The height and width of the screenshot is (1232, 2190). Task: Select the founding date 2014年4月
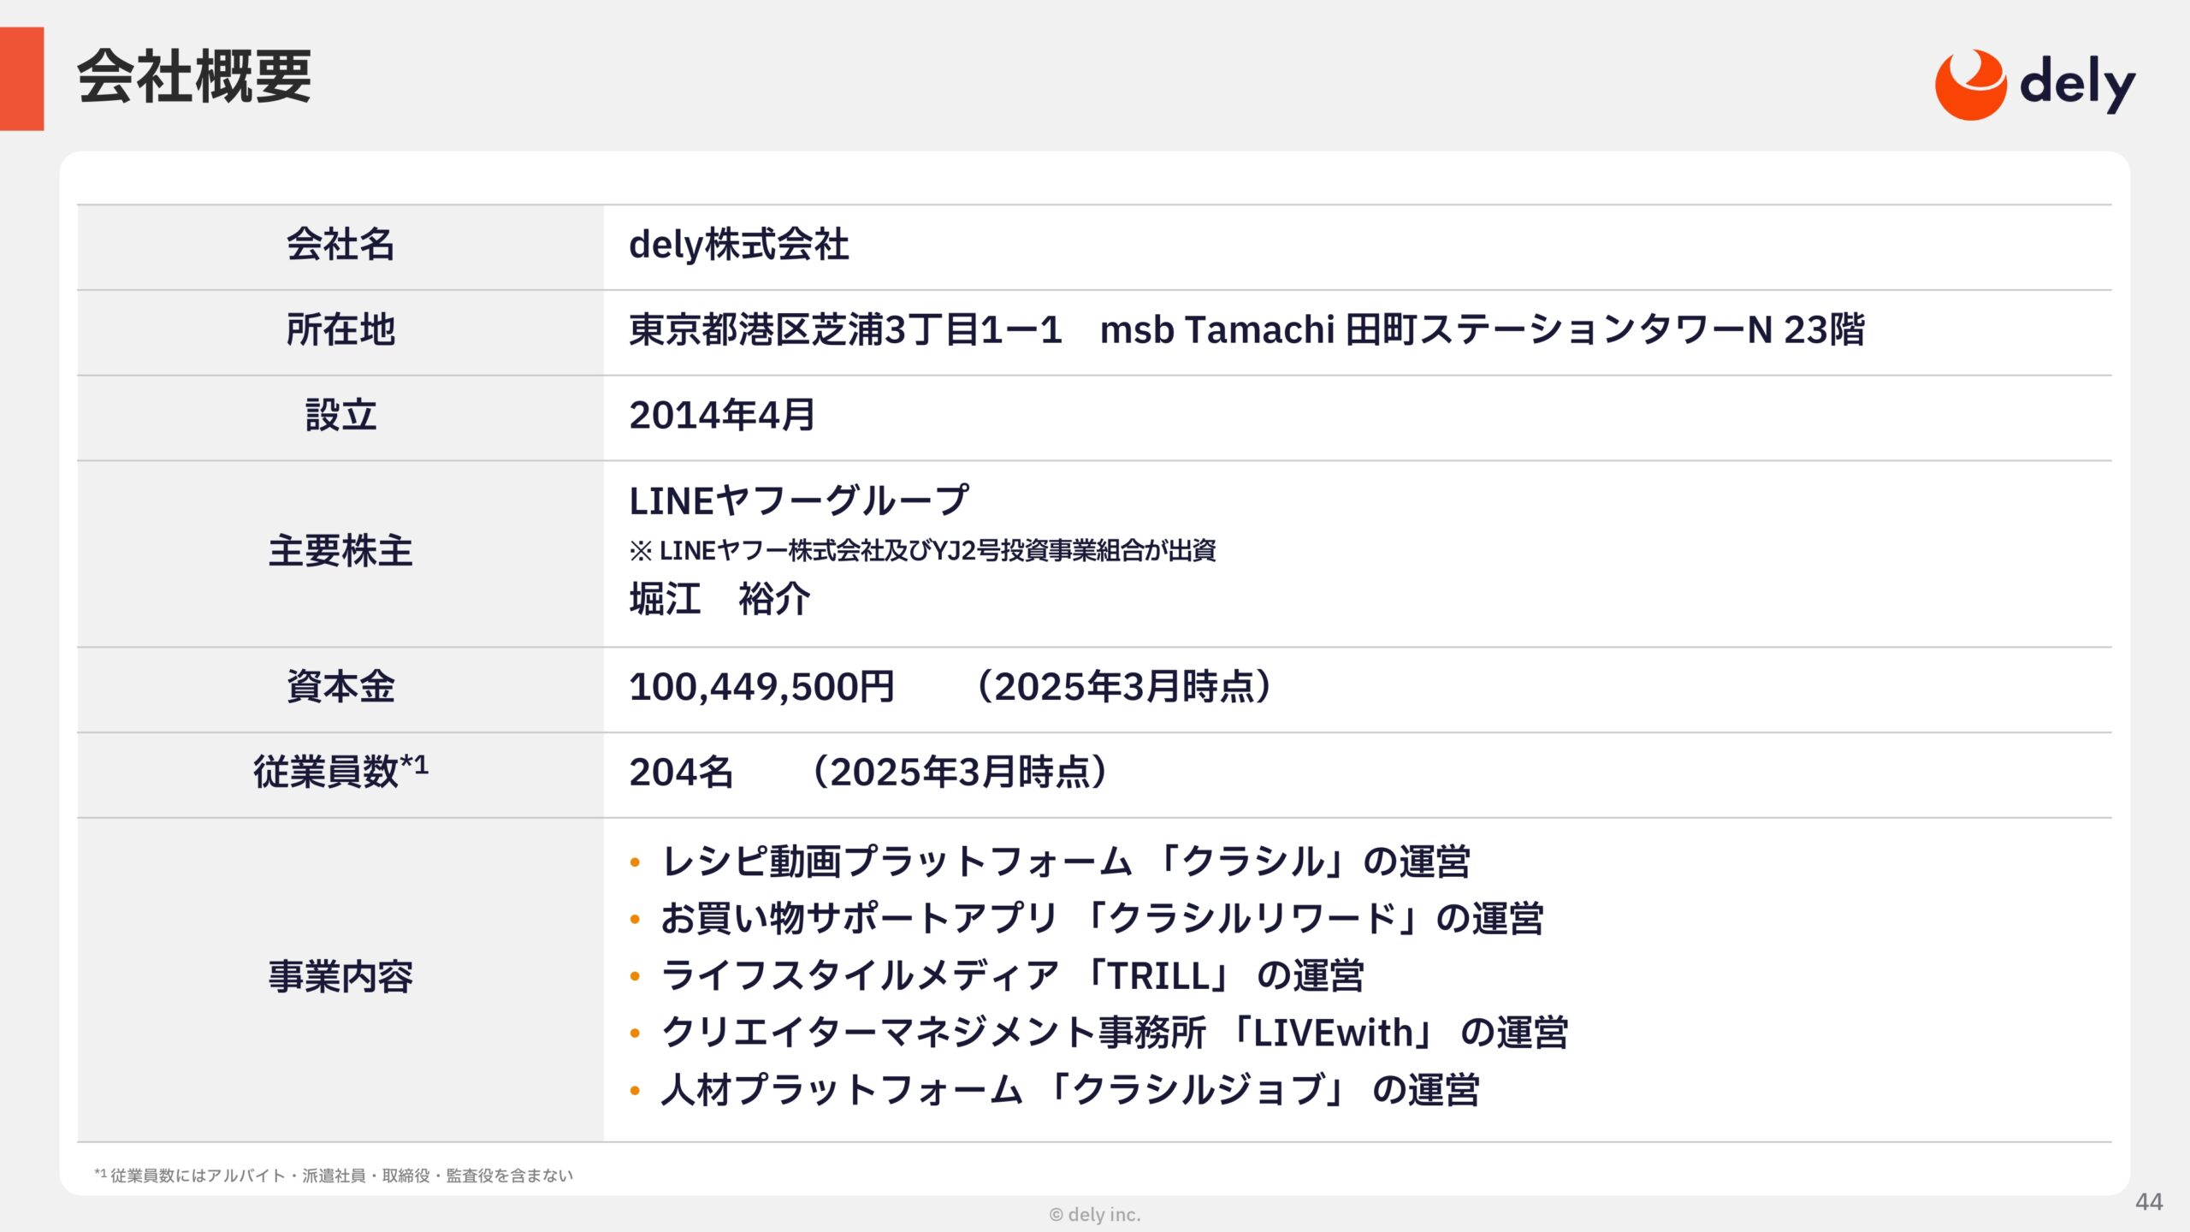[722, 416]
